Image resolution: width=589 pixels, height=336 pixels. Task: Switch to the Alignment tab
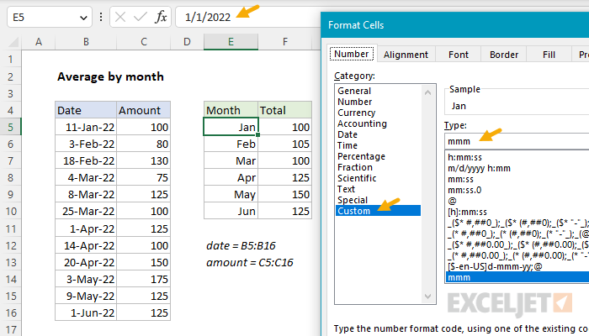406,55
